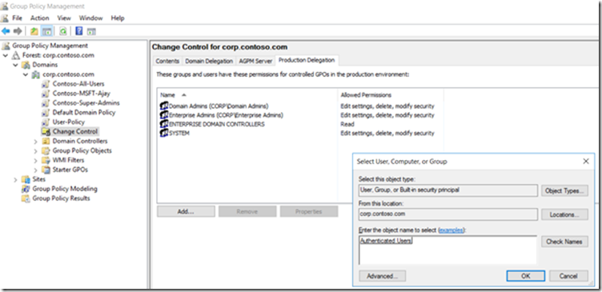Viewport: 602px width, 292px height.
Task: Click the blue Help toolbar icon
Action: [79, 31]
